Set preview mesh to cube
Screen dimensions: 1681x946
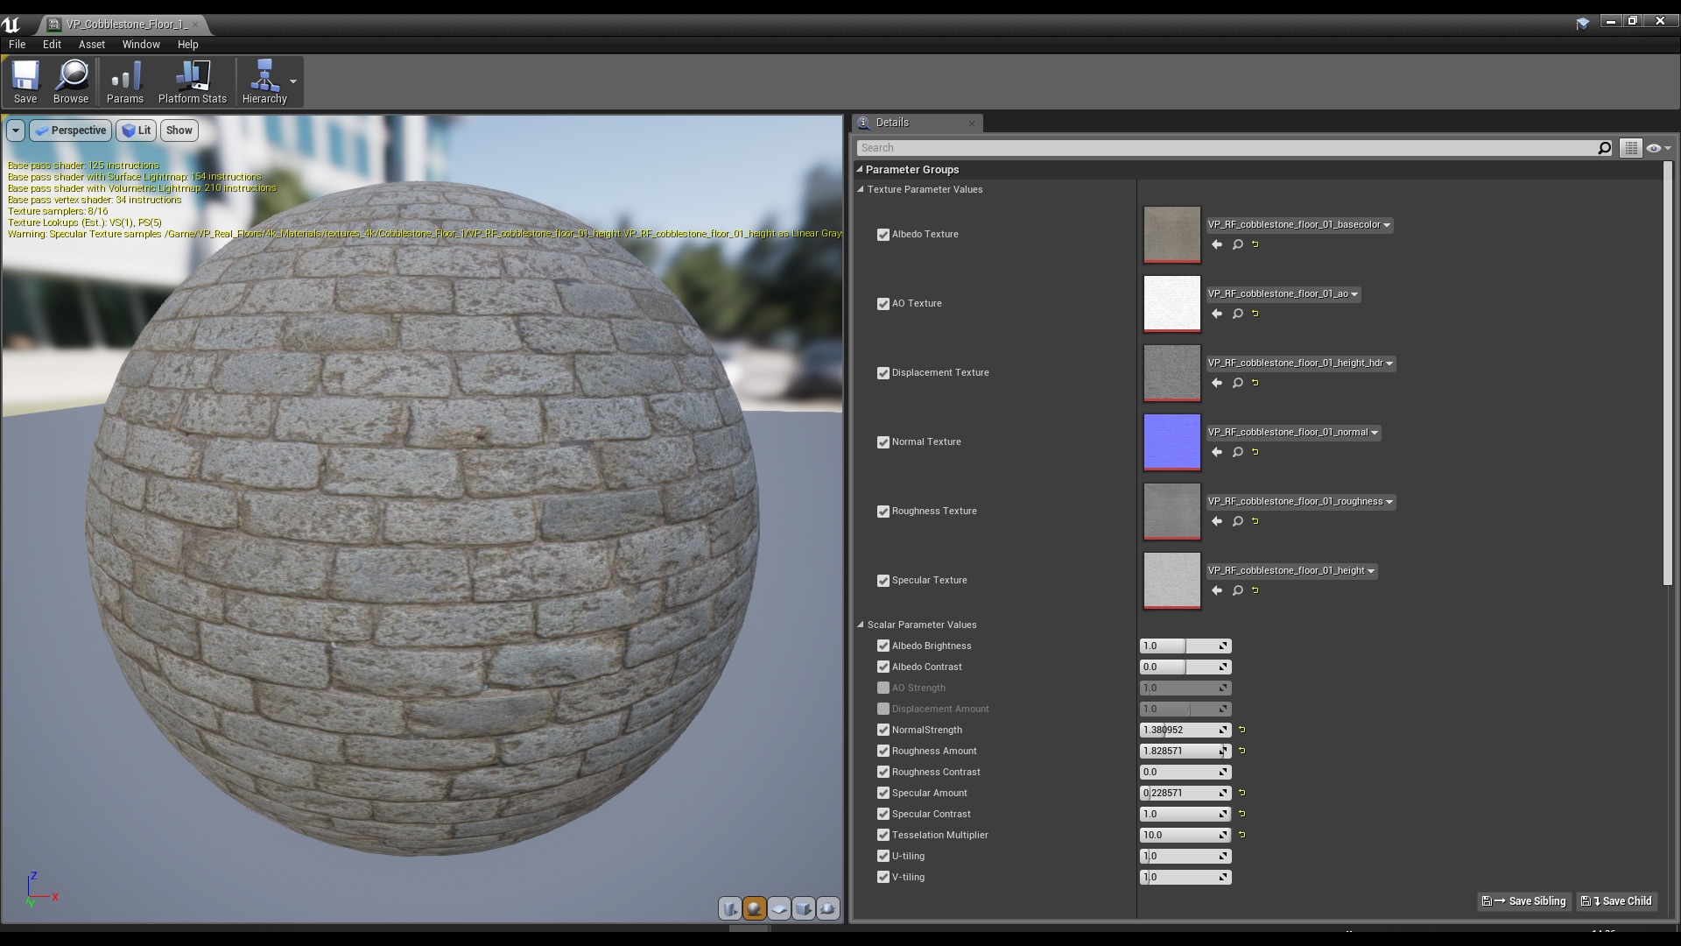(x=803, y=908)
